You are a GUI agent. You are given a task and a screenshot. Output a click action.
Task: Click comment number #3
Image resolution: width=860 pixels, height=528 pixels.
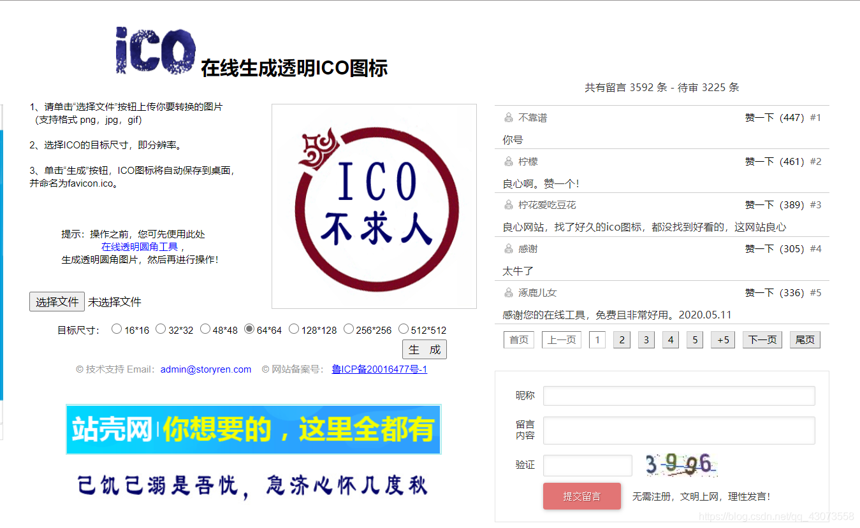pyautogui.click(x=815, y=205)
